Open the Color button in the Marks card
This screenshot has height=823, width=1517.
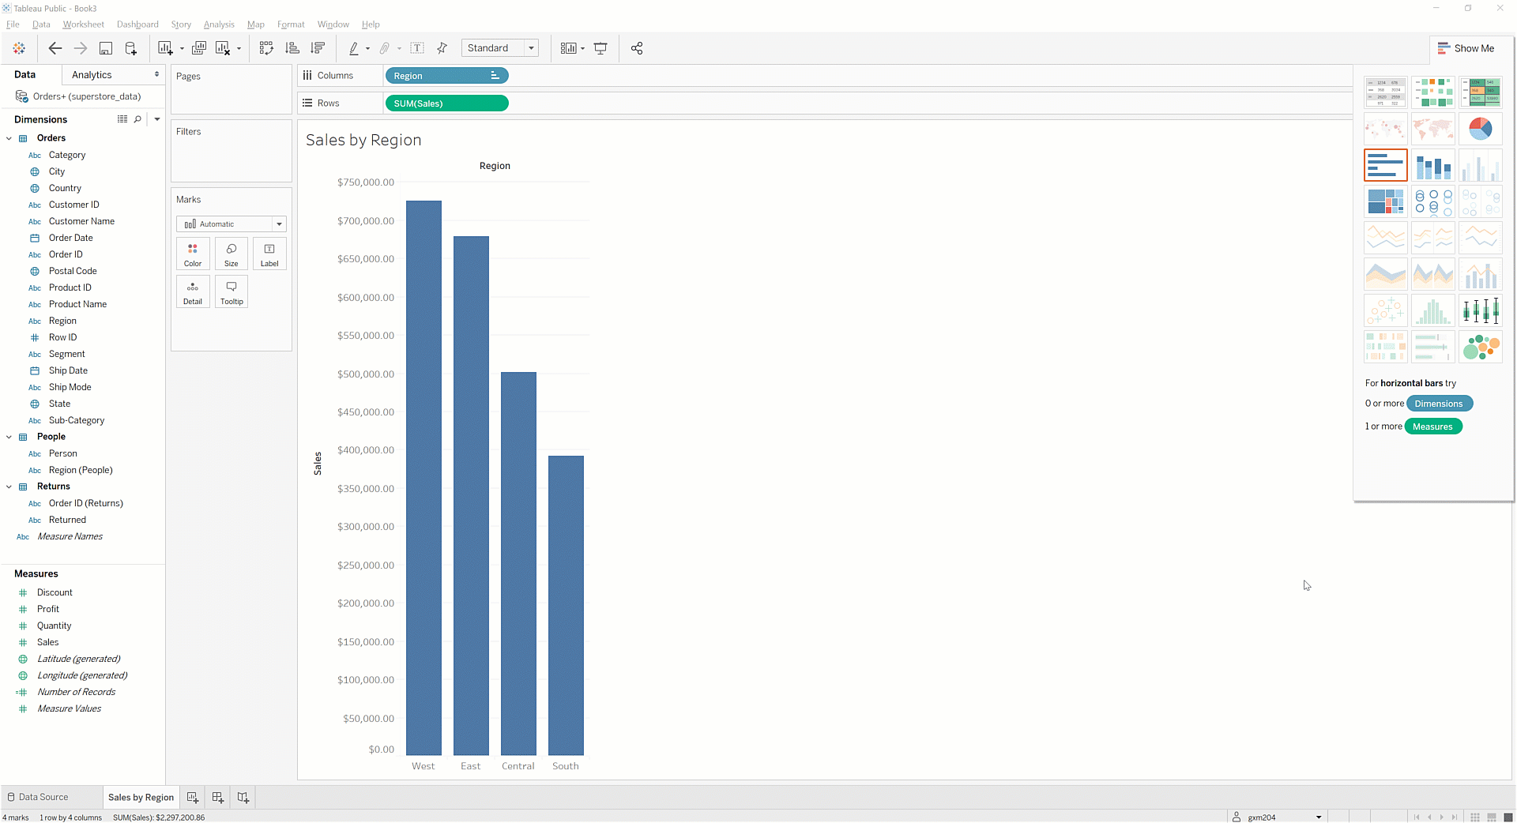pos(193,254)
